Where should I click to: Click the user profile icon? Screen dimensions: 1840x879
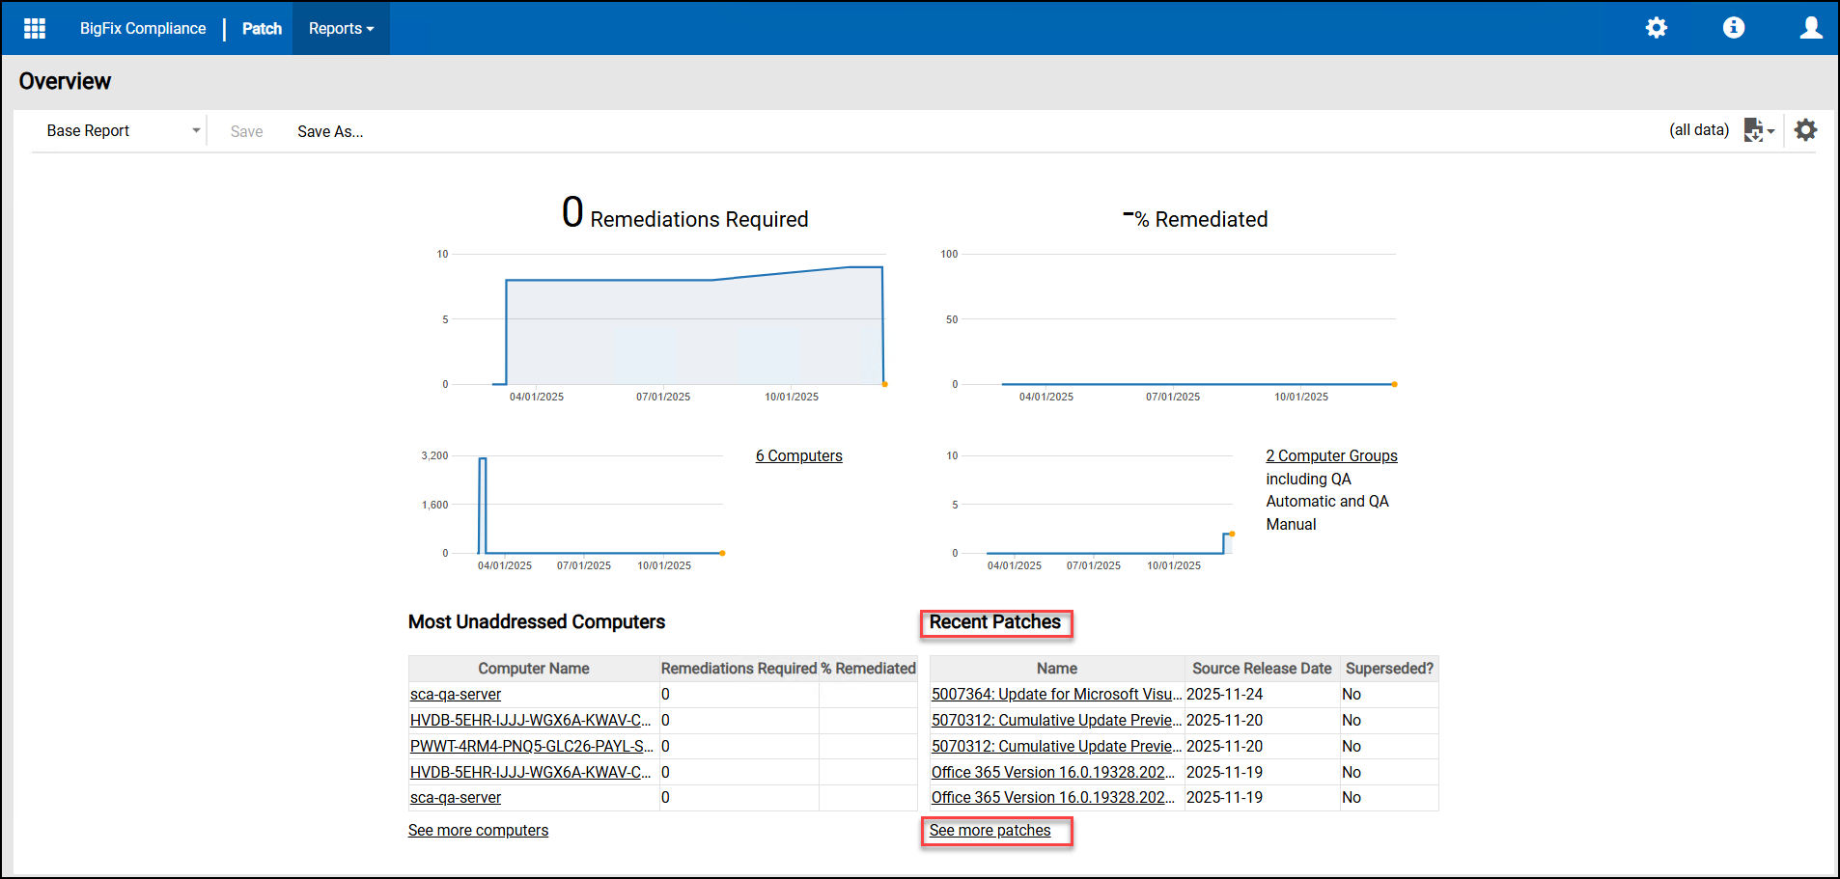(x=1810, y=28)
